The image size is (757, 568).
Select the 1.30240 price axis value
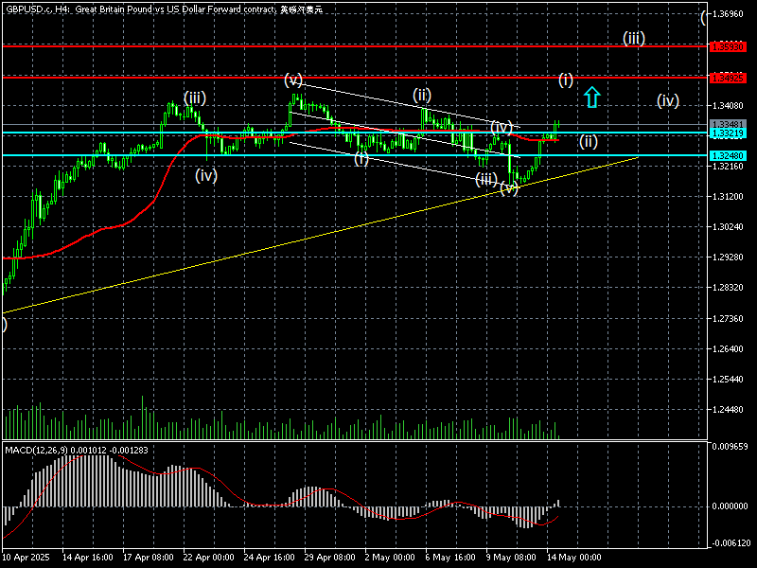(x=728, y=227)
